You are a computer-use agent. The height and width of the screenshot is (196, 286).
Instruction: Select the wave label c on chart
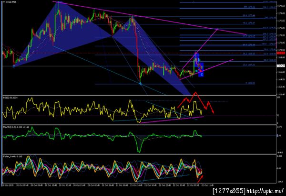pos(202,75)
